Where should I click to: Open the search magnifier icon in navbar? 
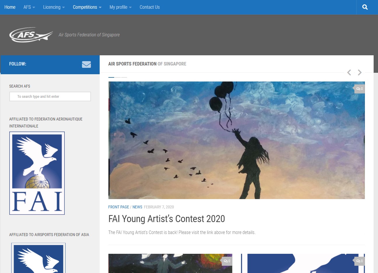[x=365, y=7]
